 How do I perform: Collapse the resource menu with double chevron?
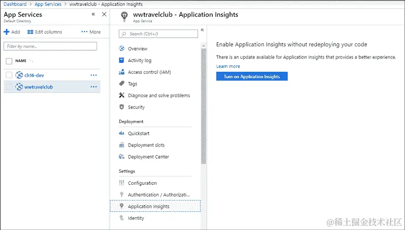click(202, 30)
